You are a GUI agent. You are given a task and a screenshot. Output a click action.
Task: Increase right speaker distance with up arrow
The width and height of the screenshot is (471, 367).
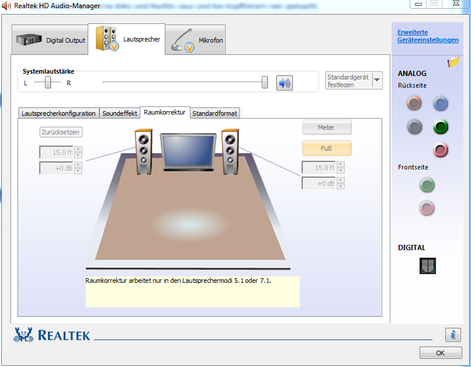340,164
